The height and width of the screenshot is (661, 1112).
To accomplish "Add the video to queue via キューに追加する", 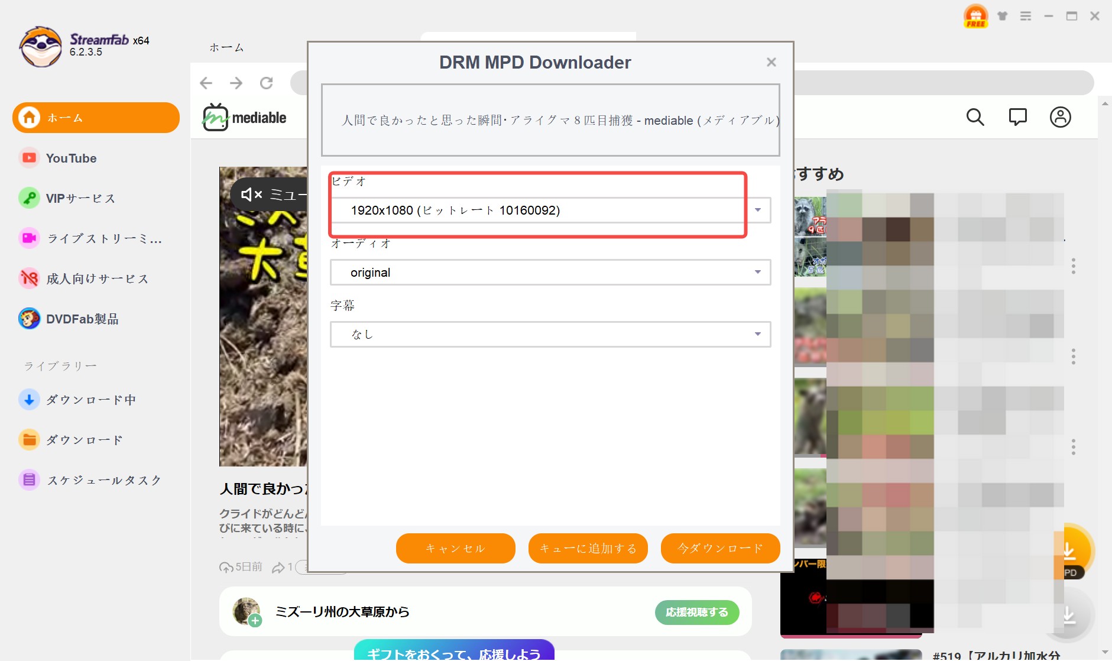I will coord(588,548).
